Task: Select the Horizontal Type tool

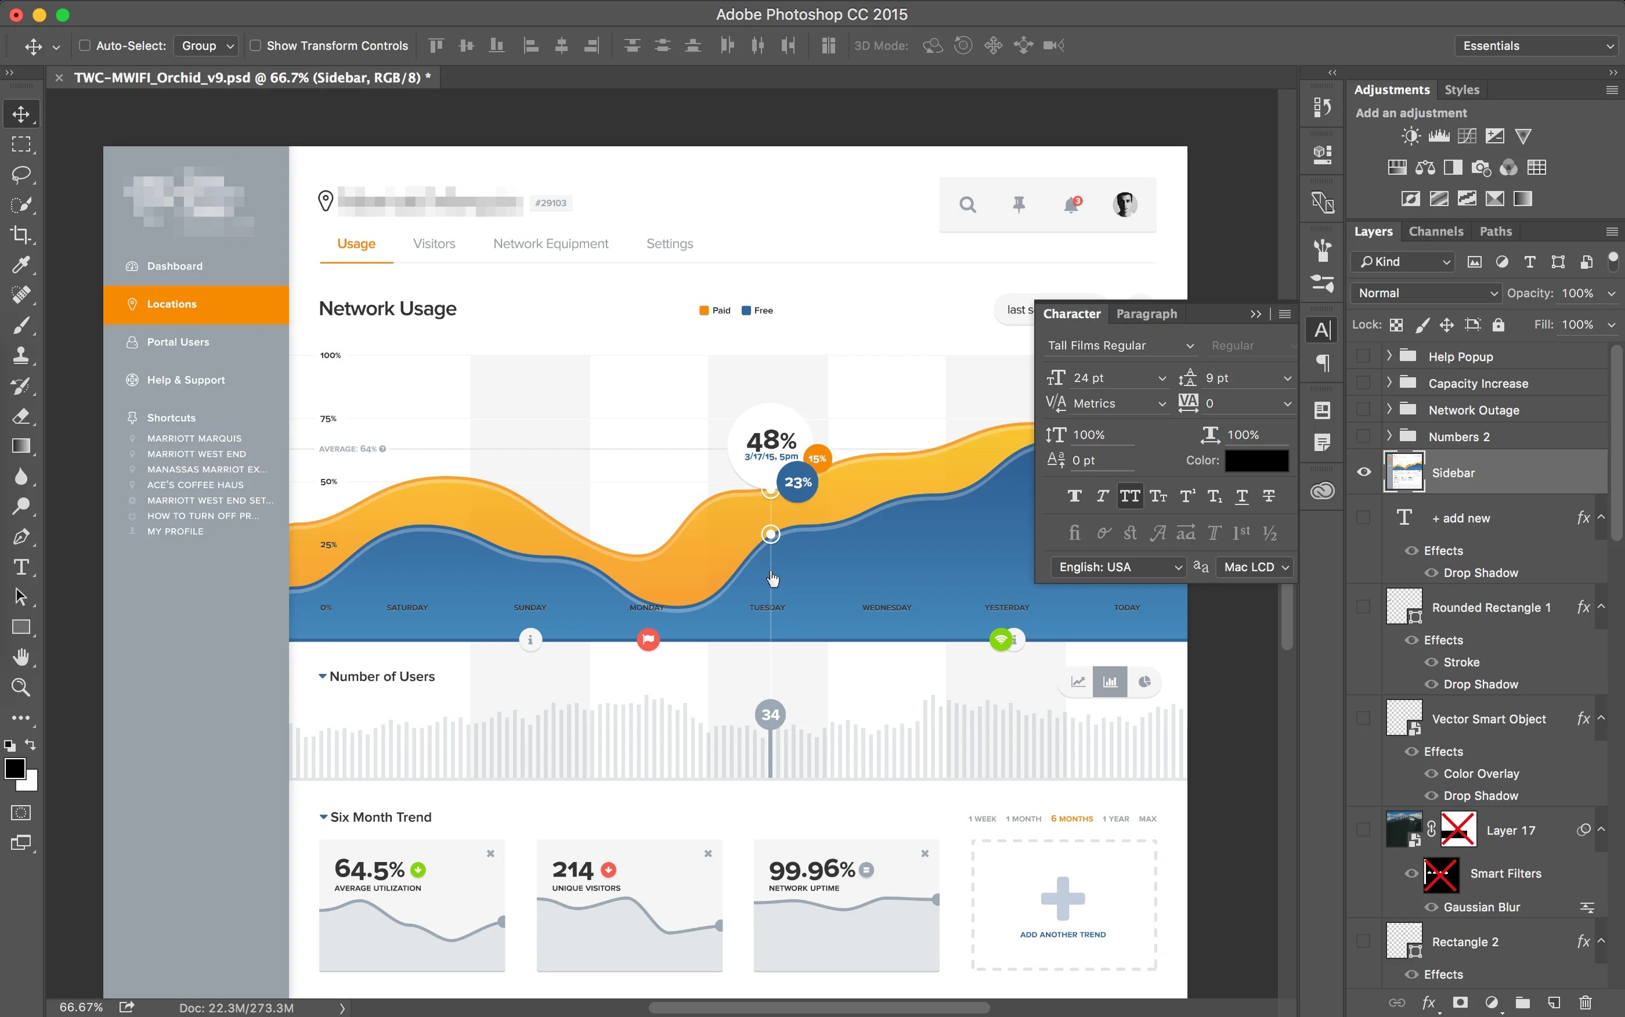Action: (21, 567)
